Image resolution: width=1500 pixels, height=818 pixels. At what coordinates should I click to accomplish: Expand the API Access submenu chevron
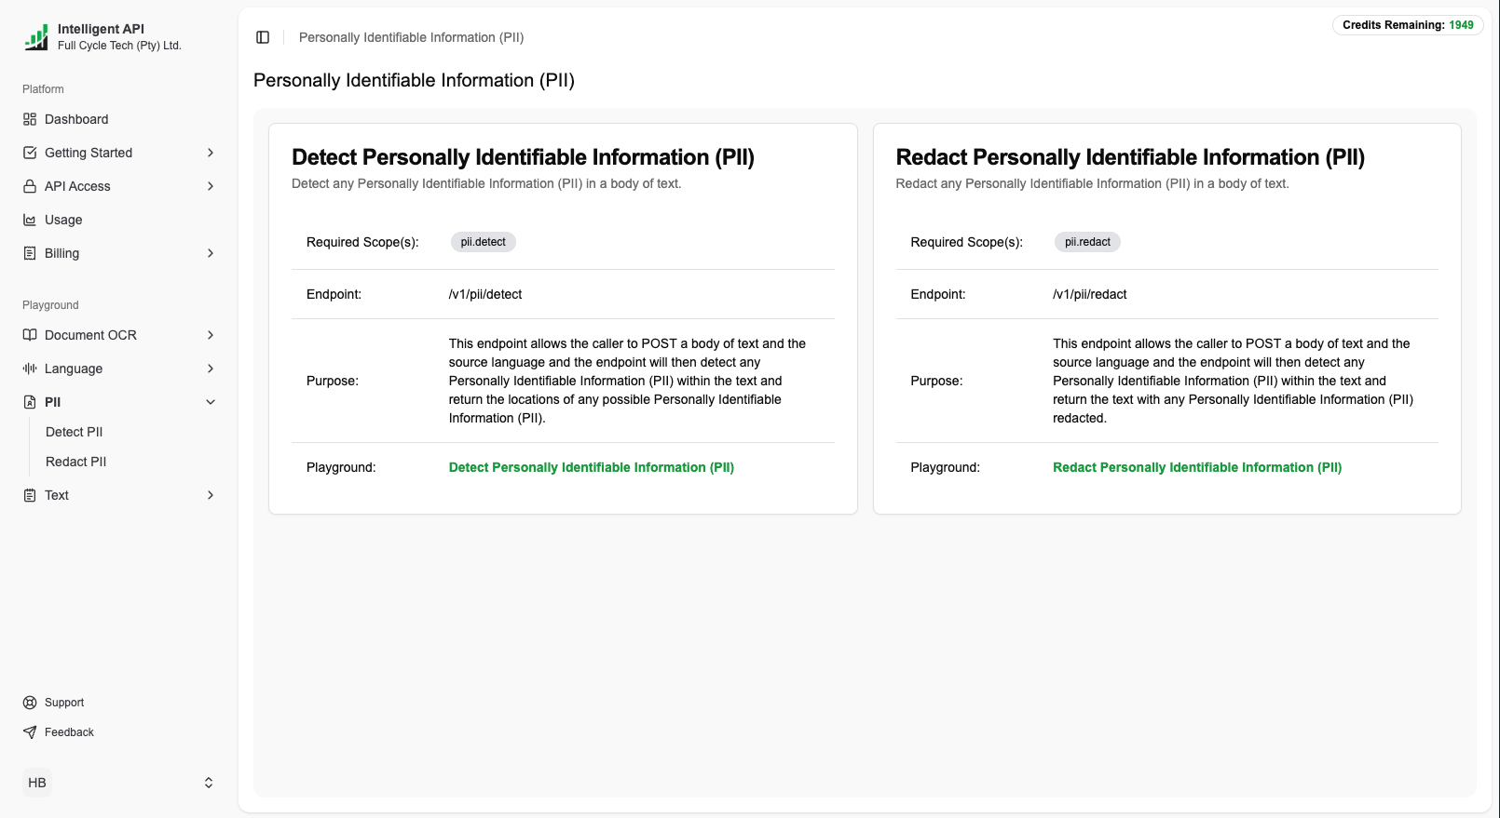pos(211,186)
